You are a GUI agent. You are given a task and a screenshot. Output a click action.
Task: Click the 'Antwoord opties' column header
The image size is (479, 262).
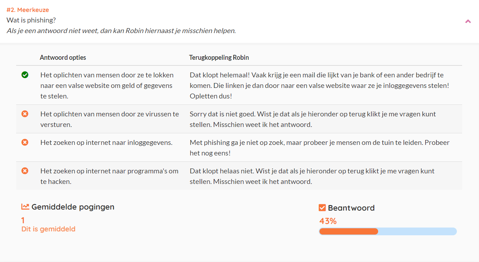coord(63,57)
